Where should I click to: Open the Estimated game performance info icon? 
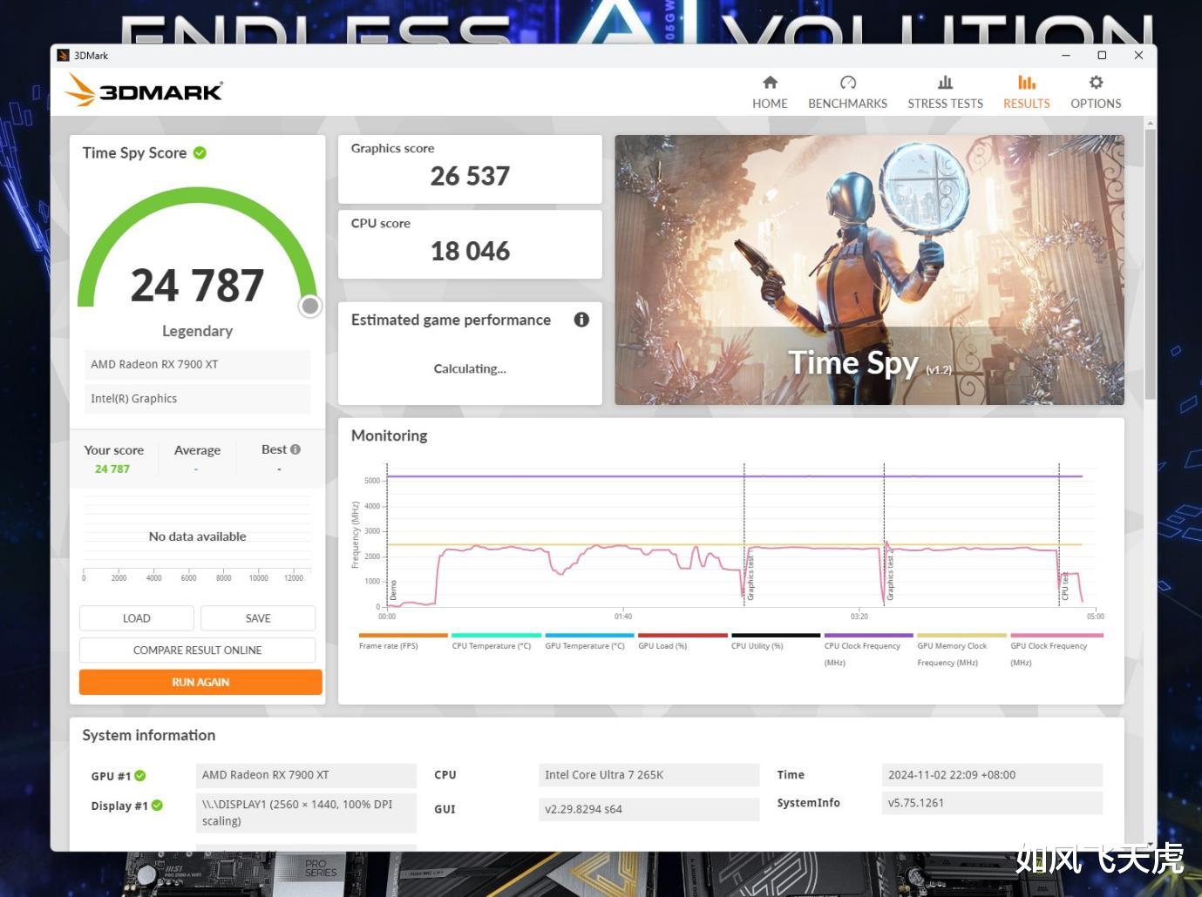click(x=581, y=320)
